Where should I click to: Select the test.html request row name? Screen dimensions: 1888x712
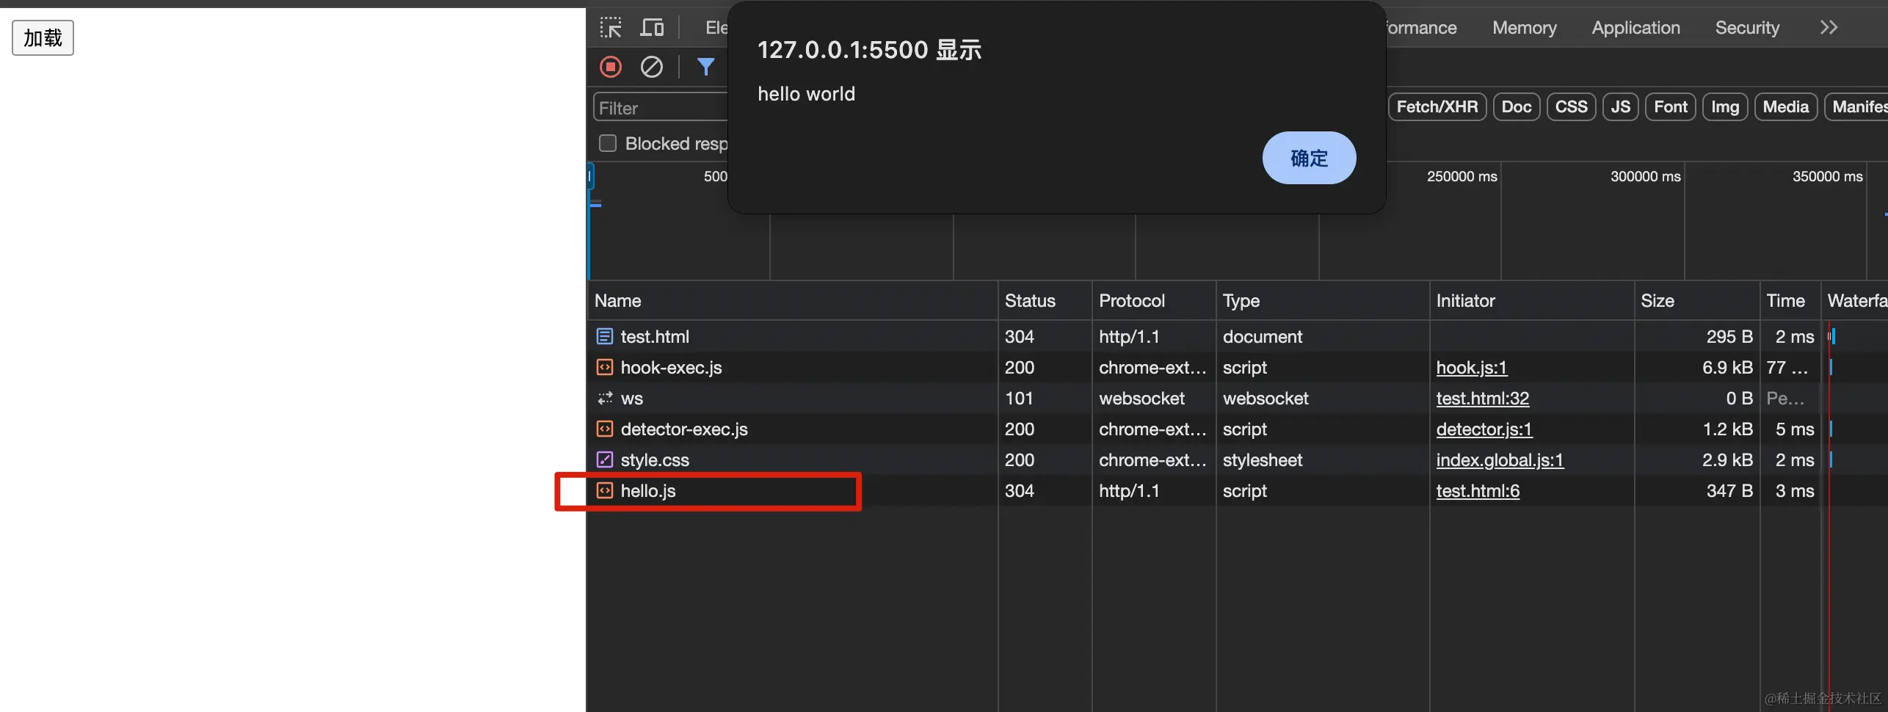655,336
